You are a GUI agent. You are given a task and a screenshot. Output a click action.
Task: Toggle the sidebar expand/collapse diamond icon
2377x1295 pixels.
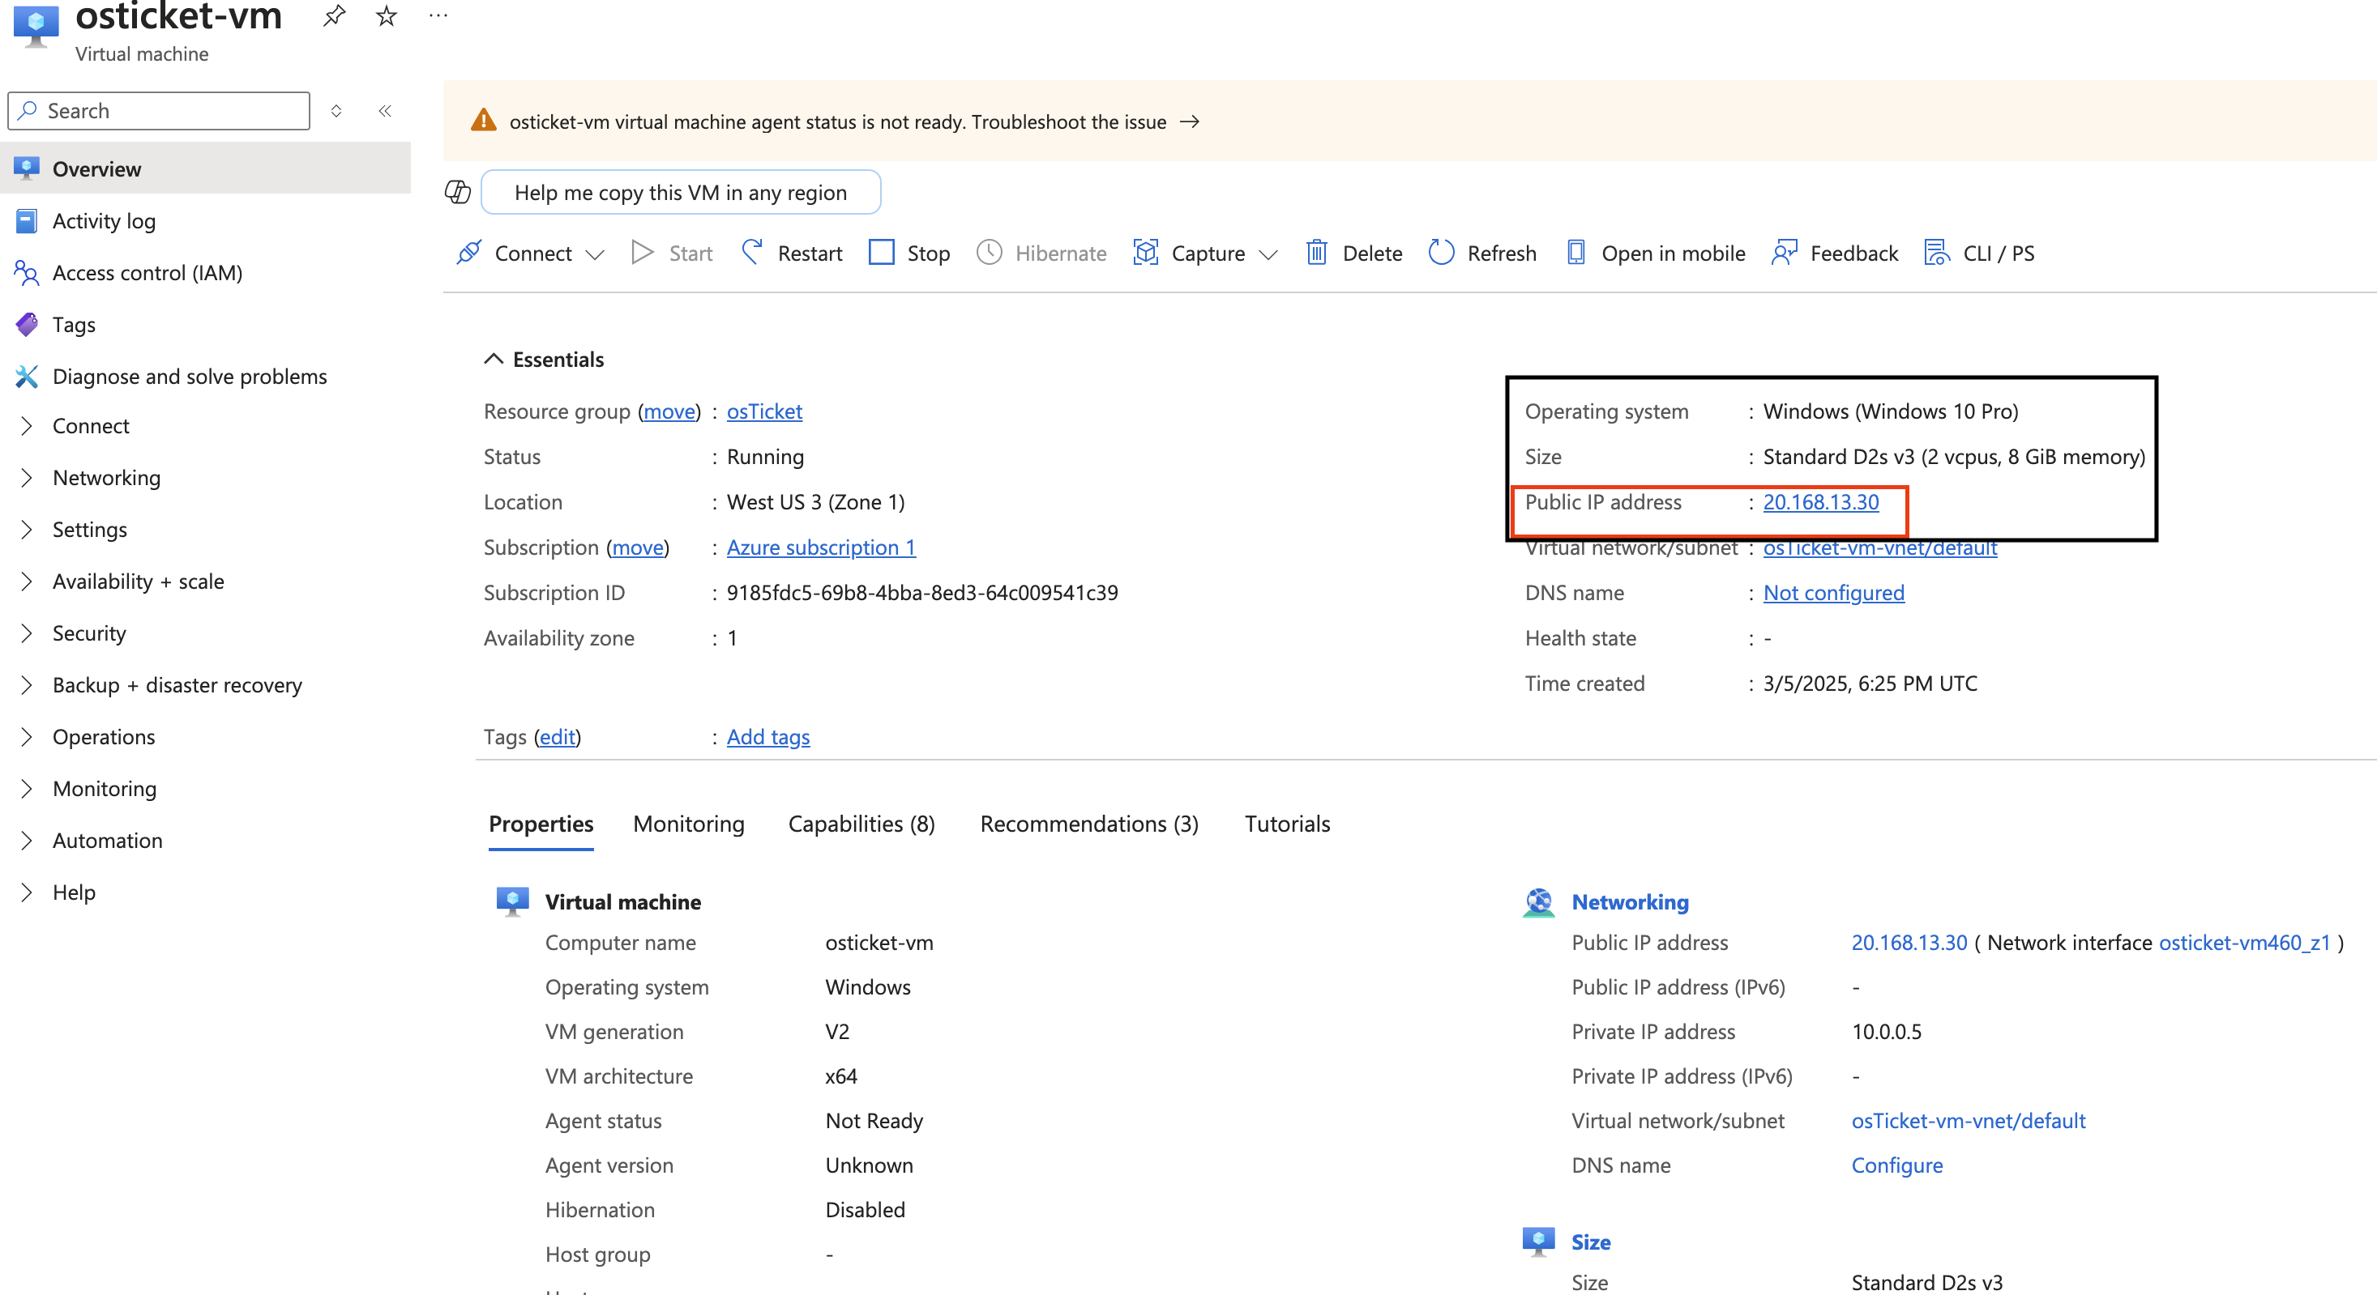(336, 111)
